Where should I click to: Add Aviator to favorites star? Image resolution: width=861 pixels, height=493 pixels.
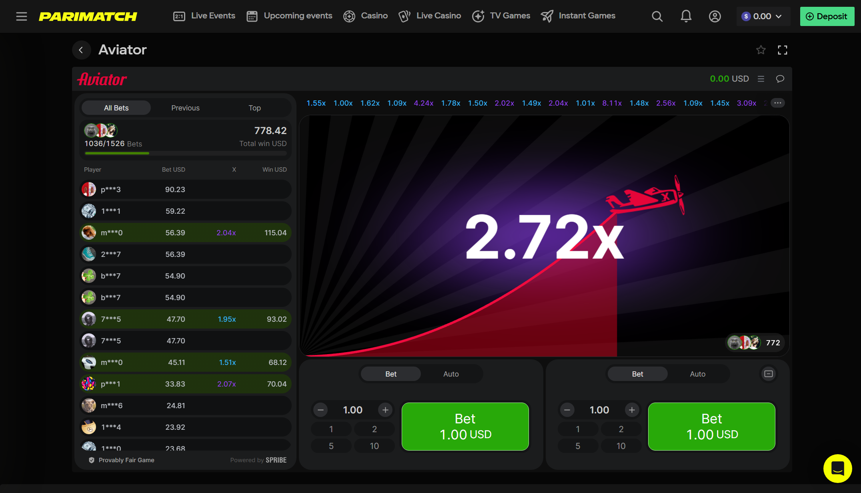click(x=761, y=50)
